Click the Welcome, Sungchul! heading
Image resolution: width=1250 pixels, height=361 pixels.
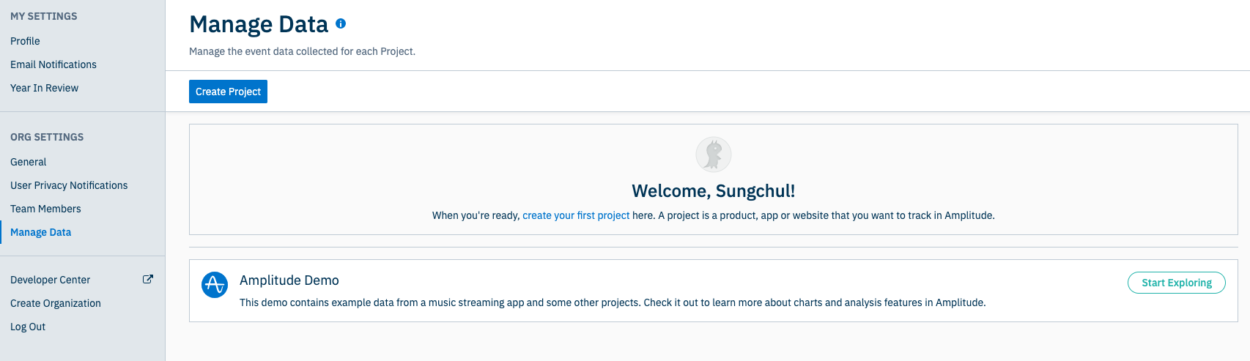714,191
